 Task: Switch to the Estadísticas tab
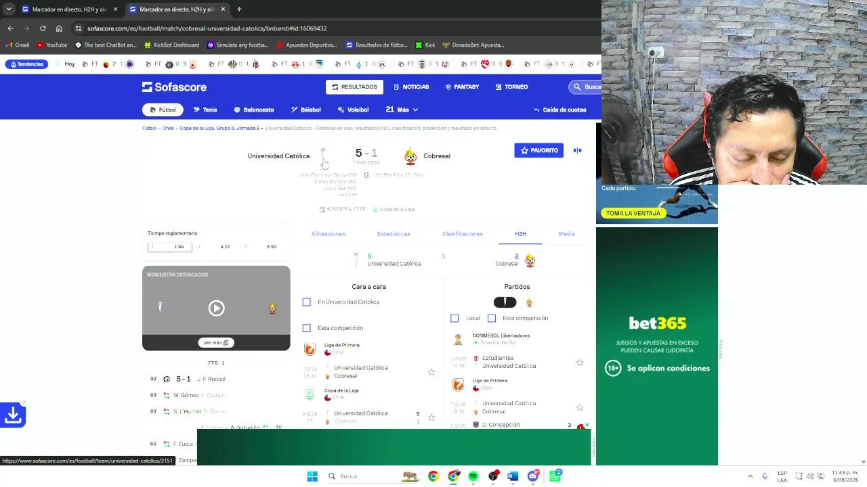[x=394, y=234]
